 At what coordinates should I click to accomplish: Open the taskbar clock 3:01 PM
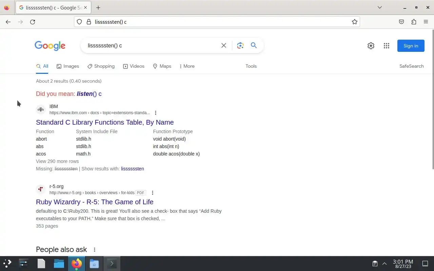pos(403,264)
